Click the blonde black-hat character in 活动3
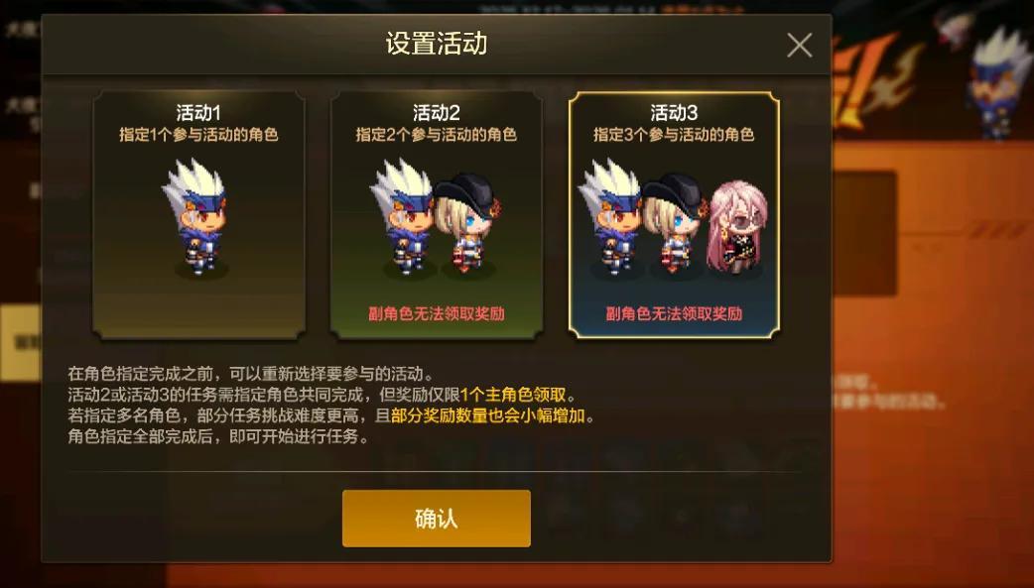The height and width of the screenshot is (588, 1034). tap(674, 223)
